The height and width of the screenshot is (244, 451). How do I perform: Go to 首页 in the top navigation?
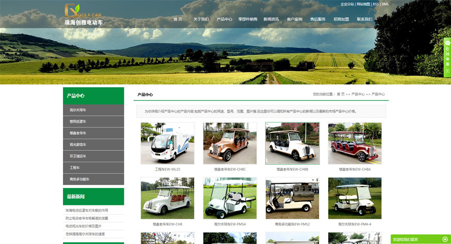(x=178, y=19)
